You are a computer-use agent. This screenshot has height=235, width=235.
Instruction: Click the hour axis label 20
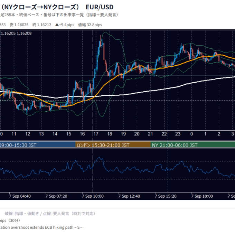coord(137,134)
